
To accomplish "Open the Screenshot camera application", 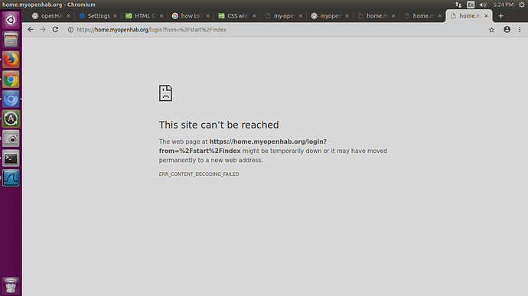I will pyautogui.click(x=11, y=138).
